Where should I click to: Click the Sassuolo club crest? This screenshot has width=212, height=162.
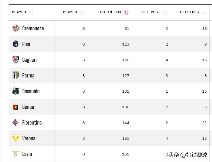coord(16,91)
